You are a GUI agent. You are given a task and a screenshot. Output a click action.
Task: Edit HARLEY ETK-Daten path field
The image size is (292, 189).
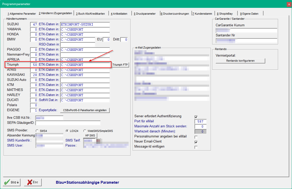click(x=85, y=95)
